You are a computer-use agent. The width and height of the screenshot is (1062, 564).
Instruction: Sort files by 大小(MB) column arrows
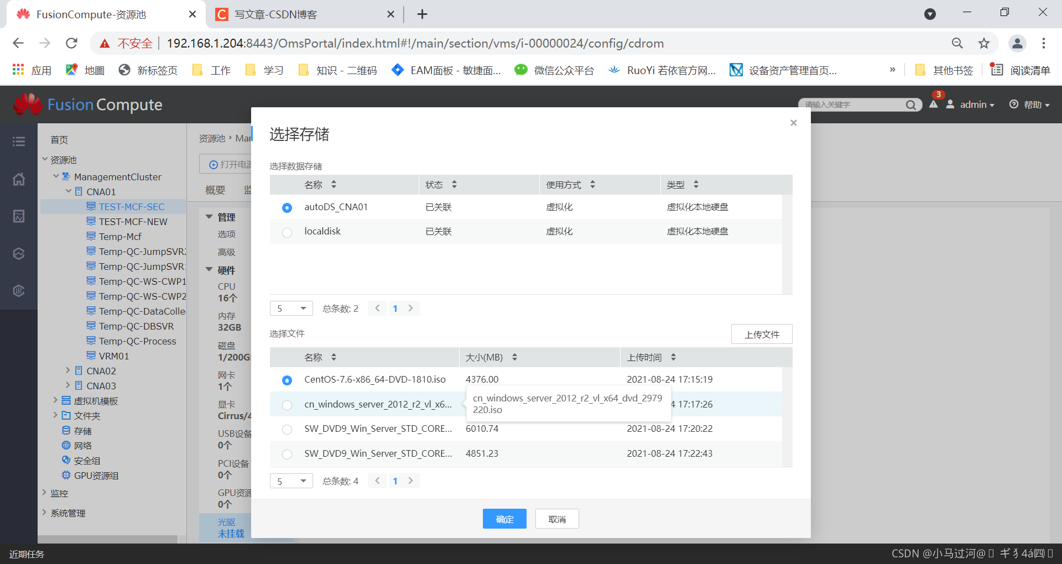(x=514, y=357)
